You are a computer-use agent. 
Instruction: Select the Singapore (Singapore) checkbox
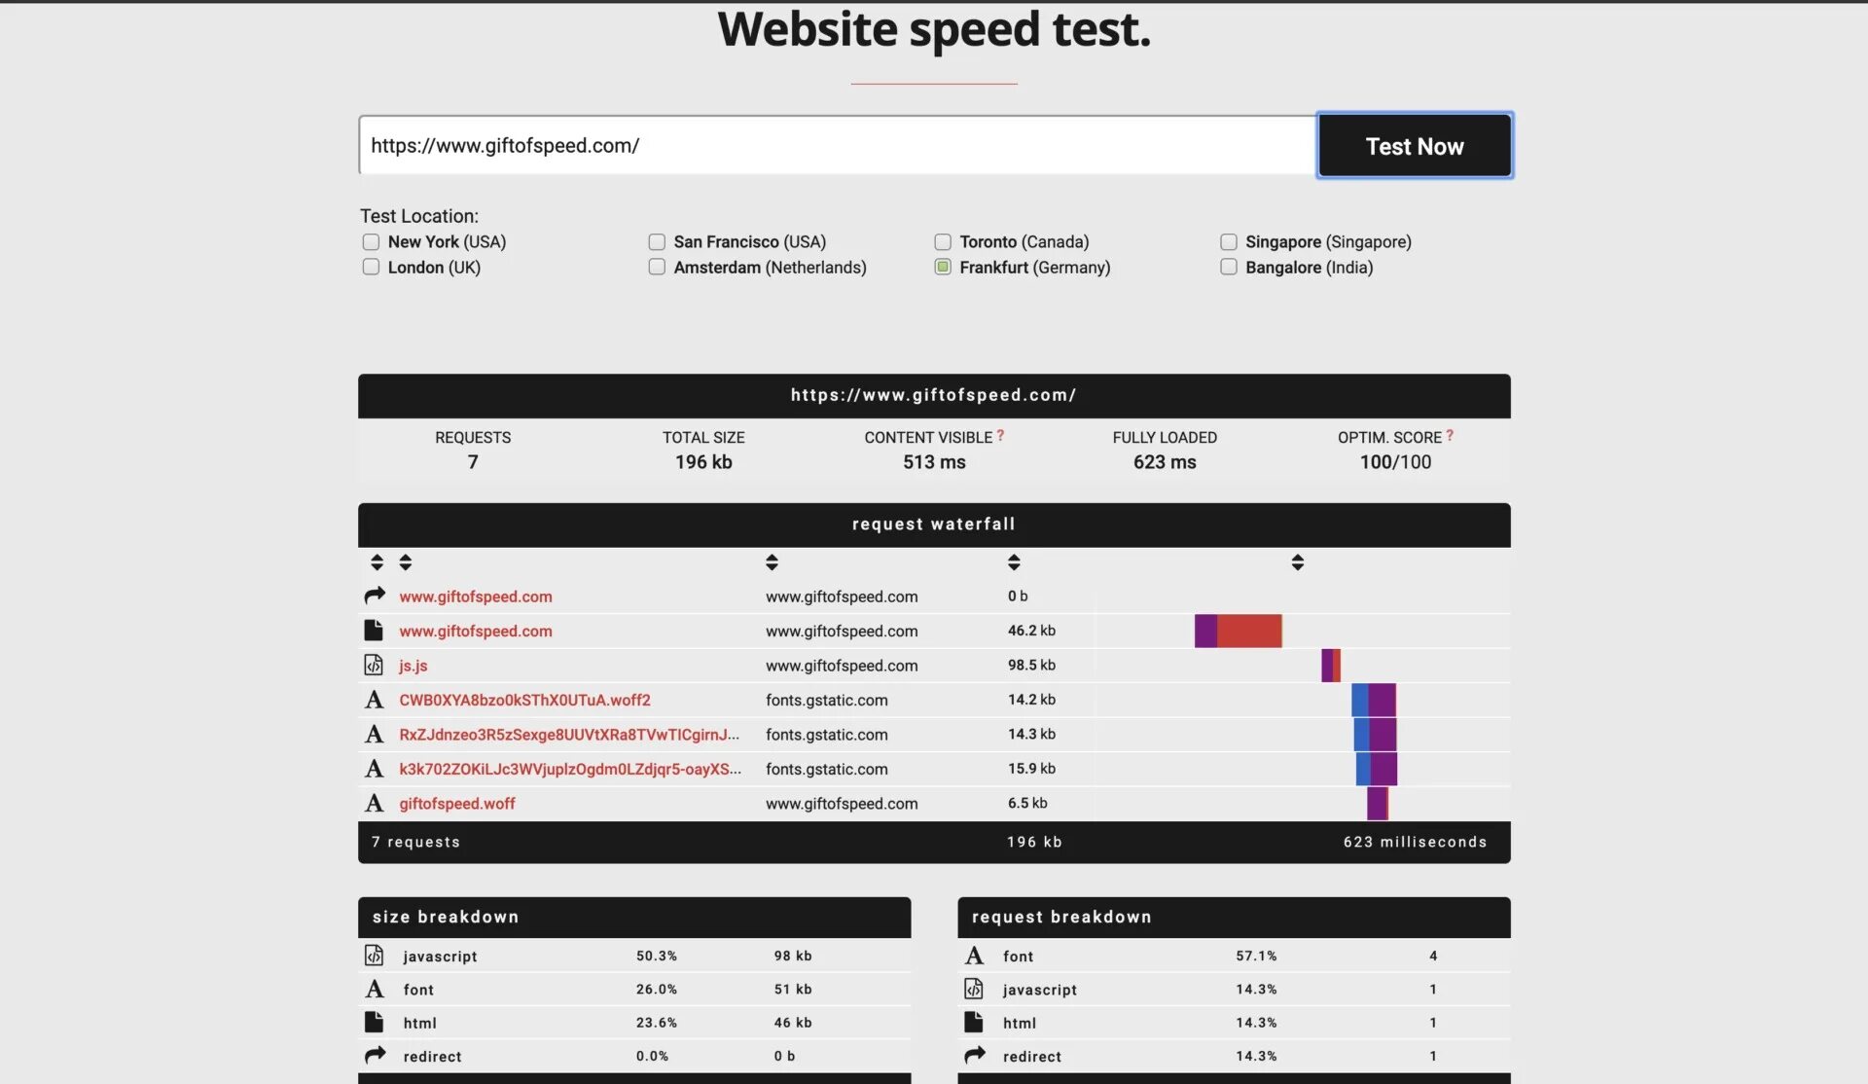(x=1229, y=242)
